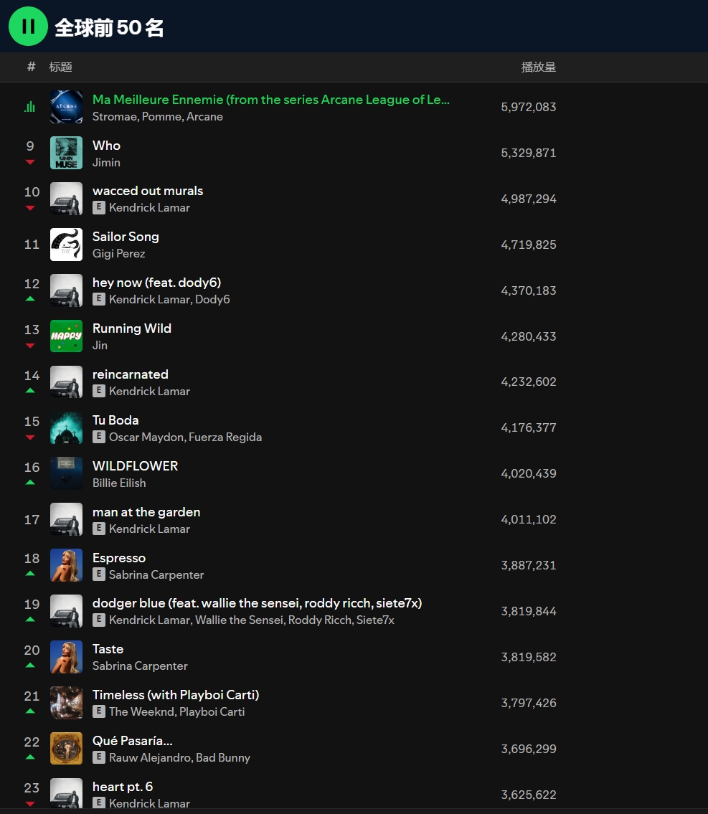Open Roddy Ricch artist page
The image size is (708, 814).
pyautogui.click(x=320, y=620)
